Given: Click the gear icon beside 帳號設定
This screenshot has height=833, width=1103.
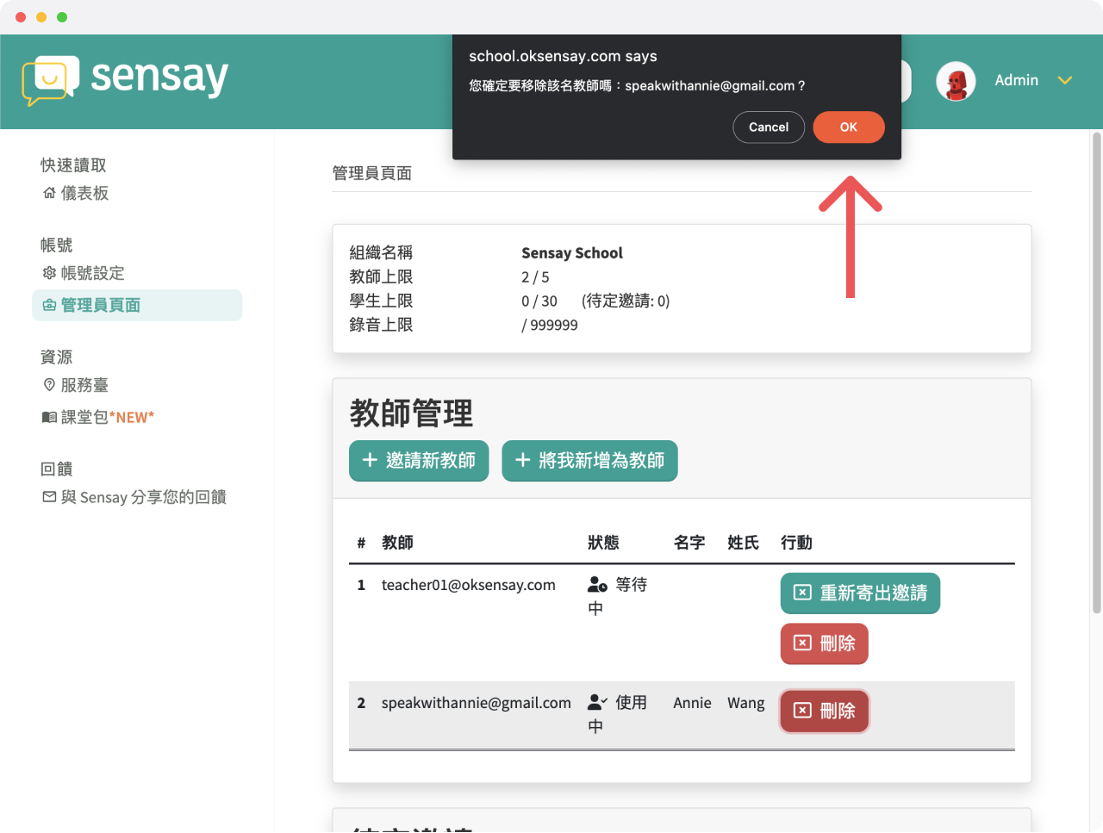Looking at the screenshot, I should point(49,273).
